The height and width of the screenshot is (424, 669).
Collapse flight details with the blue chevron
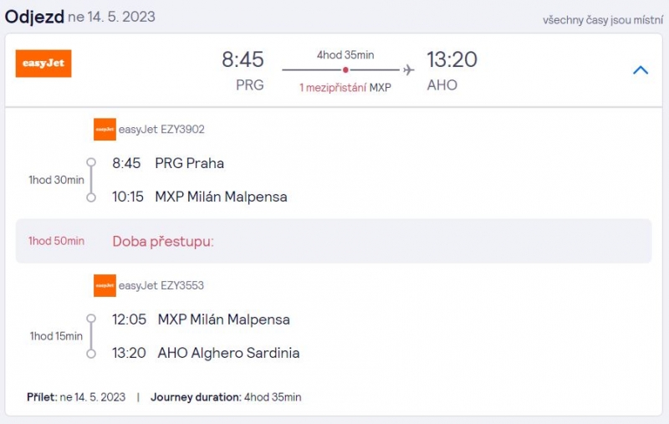641,70
